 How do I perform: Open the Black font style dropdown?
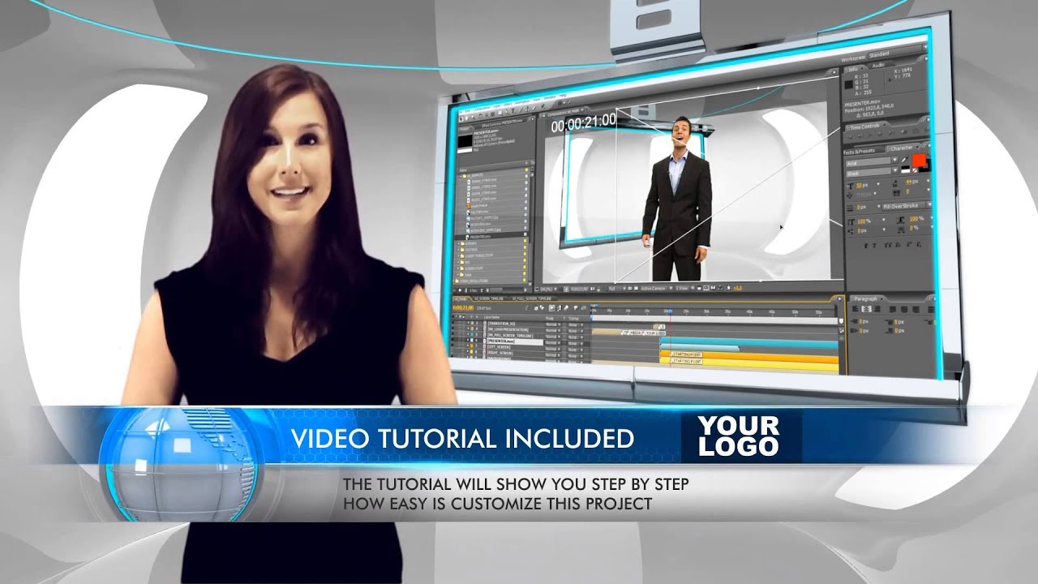coord(872,174)
